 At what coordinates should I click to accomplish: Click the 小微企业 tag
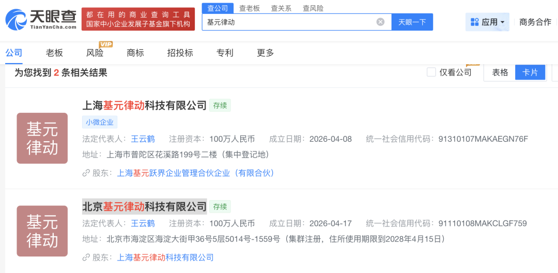click(100, 123)
